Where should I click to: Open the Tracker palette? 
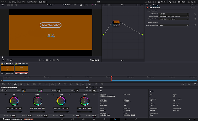[x=71, y=84]
